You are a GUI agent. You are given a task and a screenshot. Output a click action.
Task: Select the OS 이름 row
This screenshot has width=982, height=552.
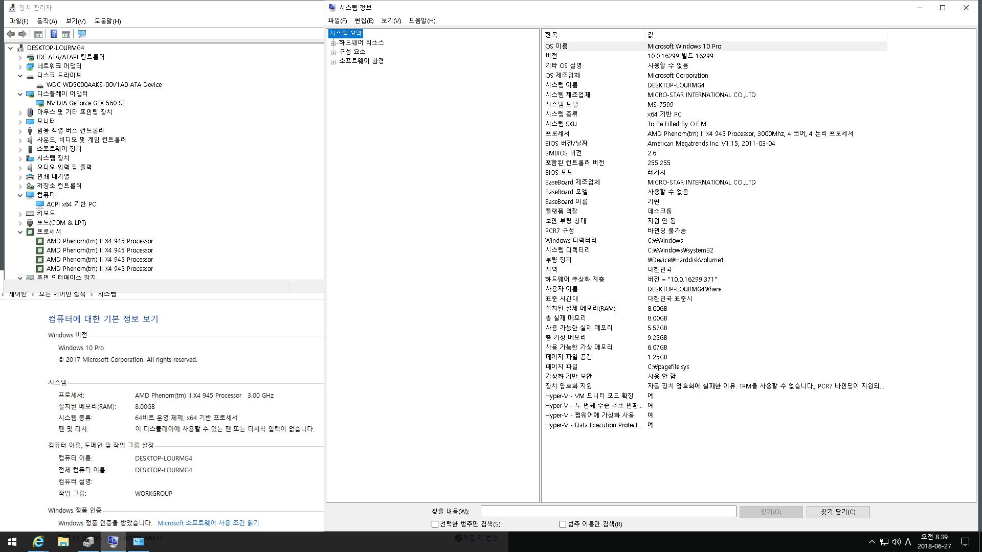point(715,46)
